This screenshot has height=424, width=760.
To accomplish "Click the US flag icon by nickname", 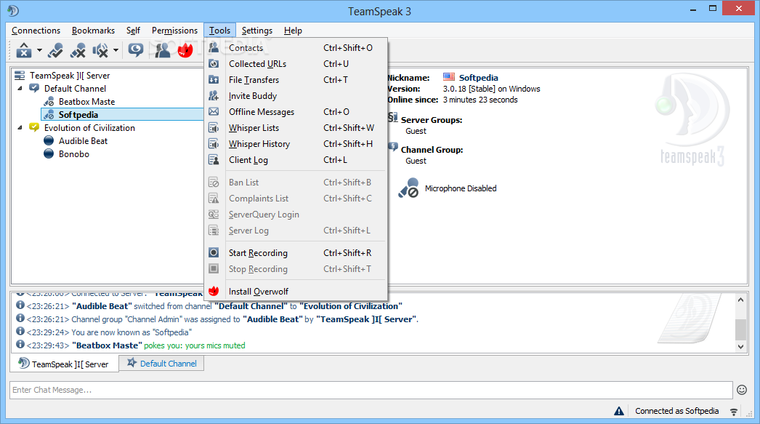I will pos(449,77).
